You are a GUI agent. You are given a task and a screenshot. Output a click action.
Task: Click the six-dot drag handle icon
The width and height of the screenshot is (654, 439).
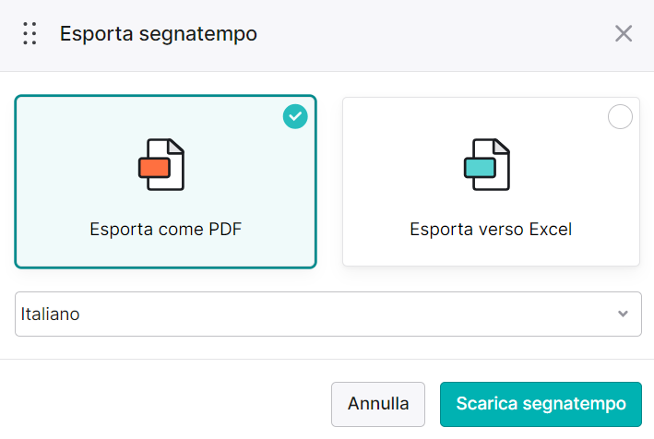30,33
